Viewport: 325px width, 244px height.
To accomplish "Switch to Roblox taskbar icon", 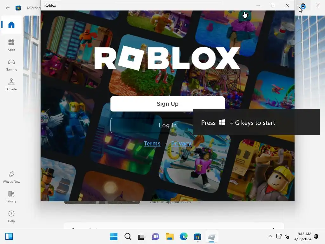I will tap(211, 236).
